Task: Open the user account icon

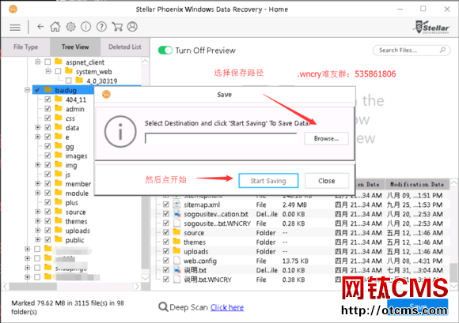Action: [132, 27]
